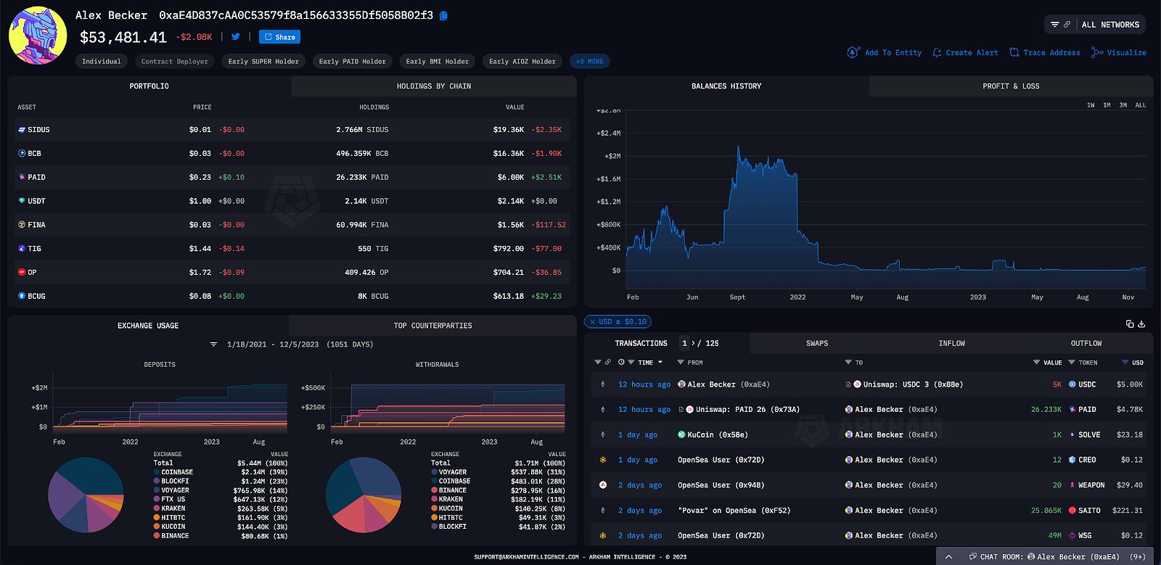Screen dimensions: 1161x565
Task: Click the OP token icon
Action: 22,273
